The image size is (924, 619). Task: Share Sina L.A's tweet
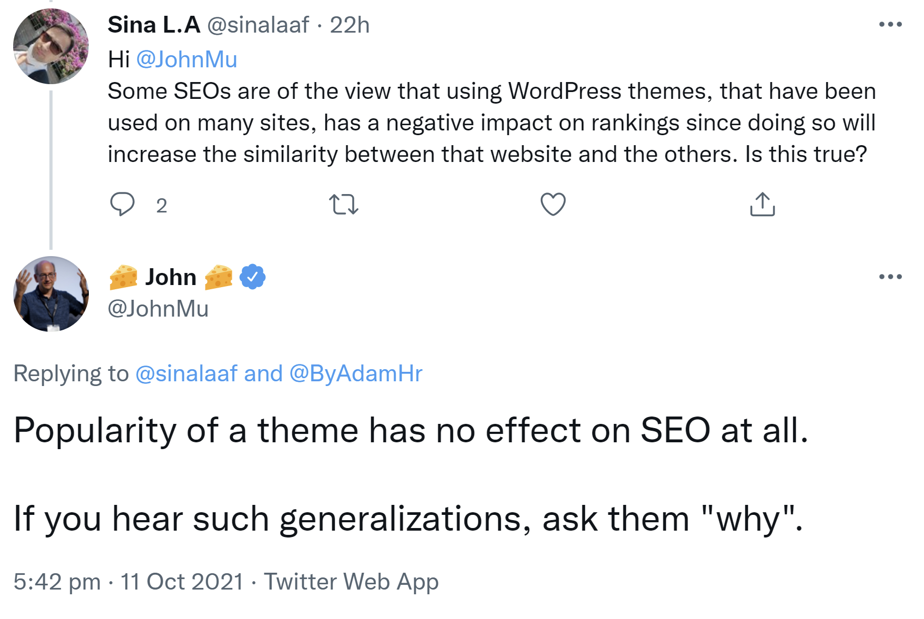[x=762, y=205]
